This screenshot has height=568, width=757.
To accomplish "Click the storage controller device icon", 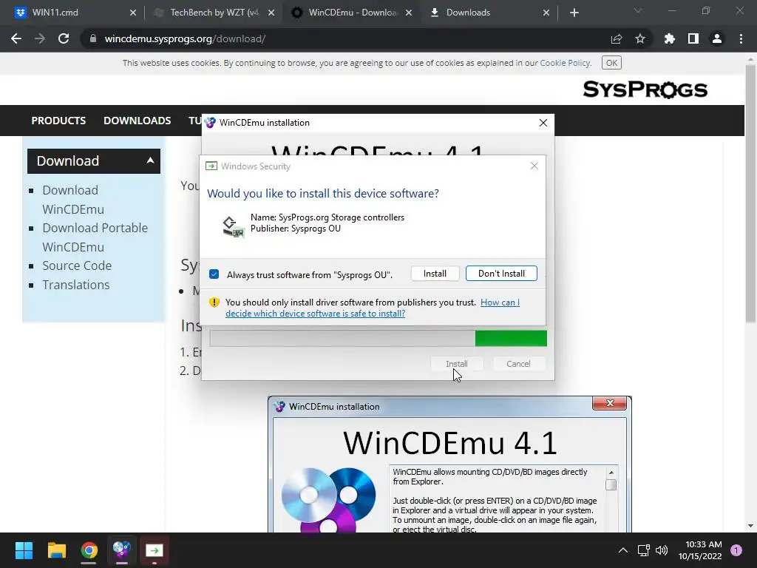I will (x=233, y=226).
